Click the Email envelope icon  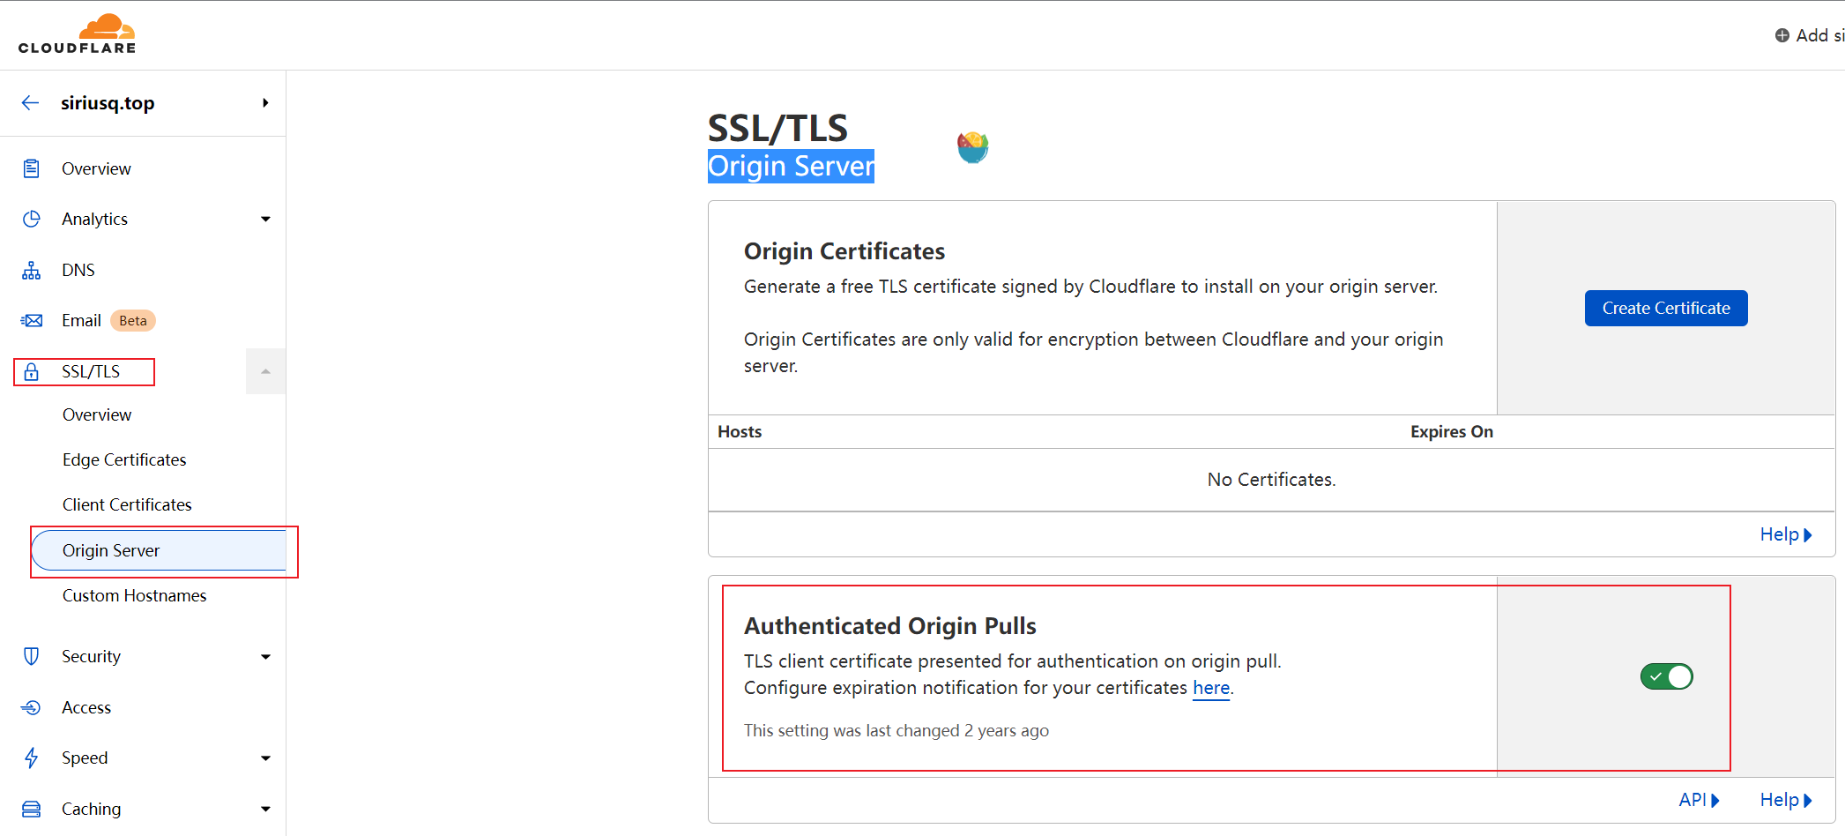click(32, 320)
